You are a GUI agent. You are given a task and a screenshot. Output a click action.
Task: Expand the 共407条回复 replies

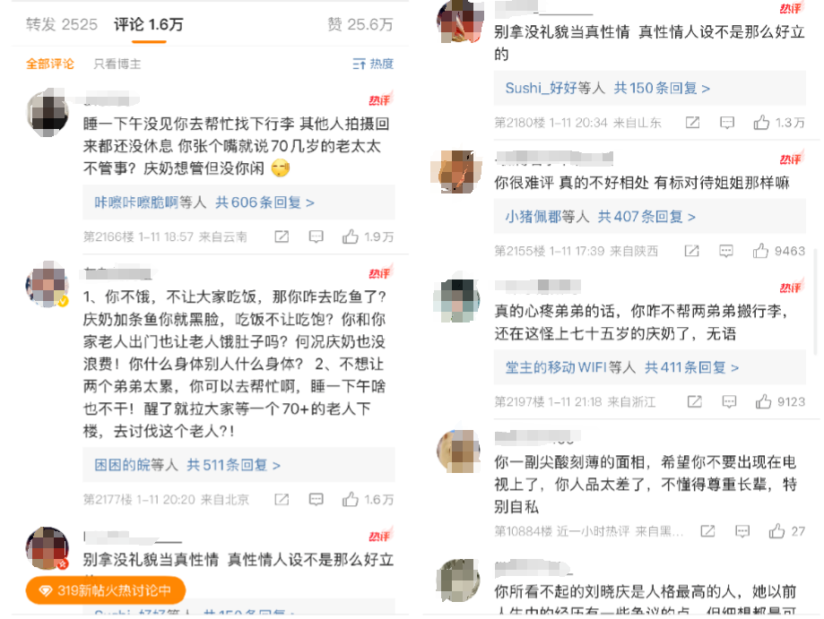coord(646,217)
